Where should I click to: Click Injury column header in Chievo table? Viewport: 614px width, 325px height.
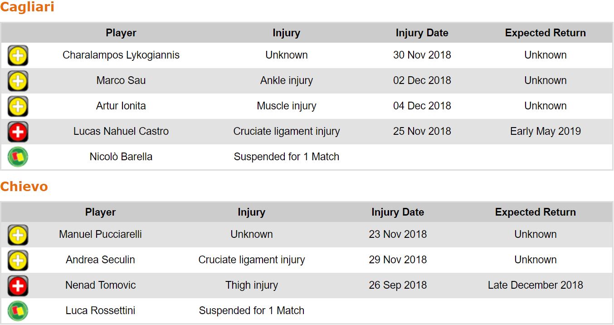tap(251, 212)
